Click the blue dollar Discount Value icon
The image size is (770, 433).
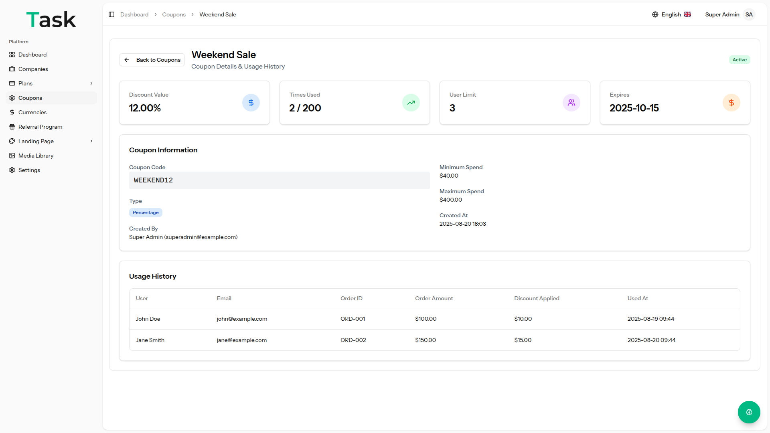coord(251,103)
